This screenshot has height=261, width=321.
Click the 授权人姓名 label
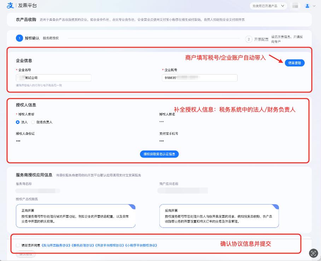(x=167, y=114)
